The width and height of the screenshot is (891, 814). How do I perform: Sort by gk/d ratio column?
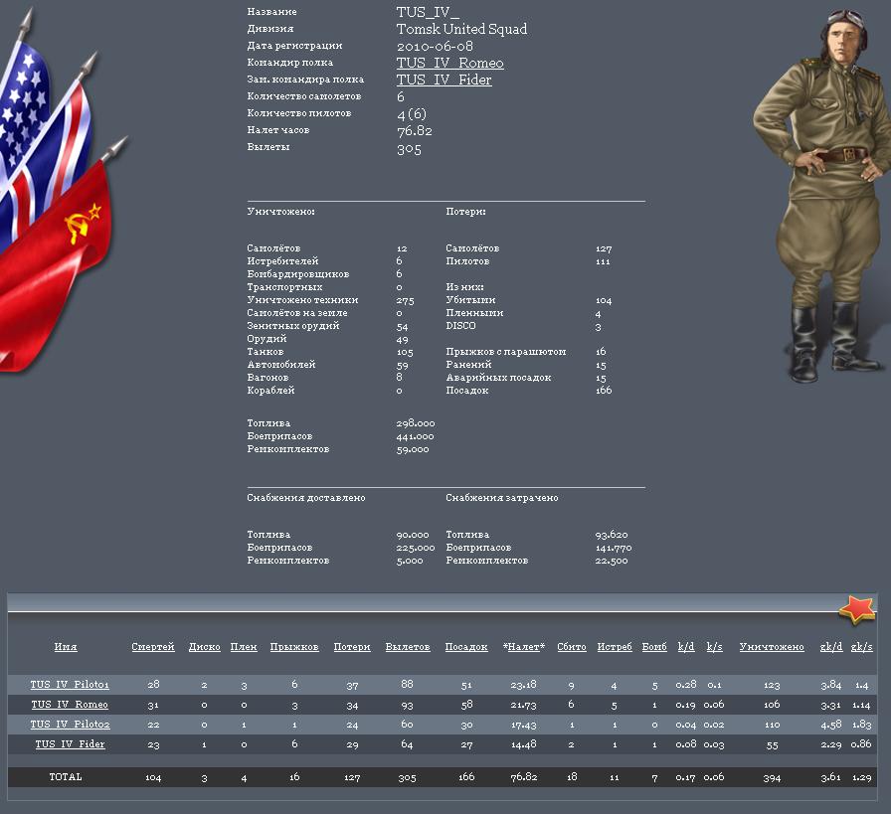click(x=831, y=647)
